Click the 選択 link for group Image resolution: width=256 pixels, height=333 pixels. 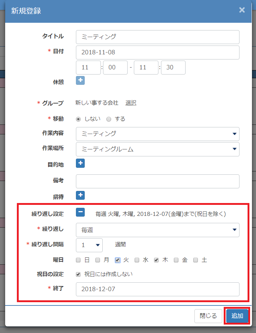(x=131, y=103)
